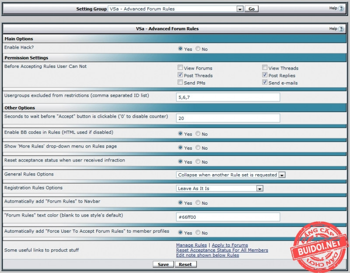
Task: Click the Save button
Action: point(163,264)
